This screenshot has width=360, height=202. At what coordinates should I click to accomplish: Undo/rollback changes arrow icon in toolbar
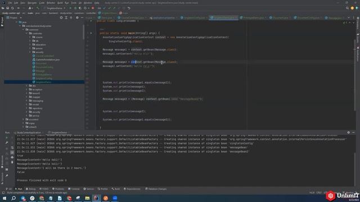pos(129,8)
